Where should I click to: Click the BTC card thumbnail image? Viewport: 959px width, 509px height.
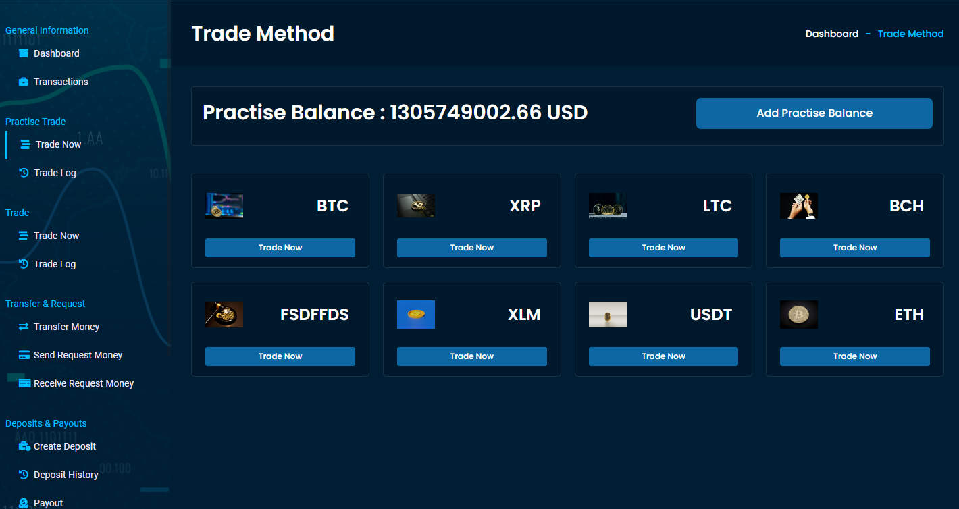pyautogui.click(x=224, y=206)
